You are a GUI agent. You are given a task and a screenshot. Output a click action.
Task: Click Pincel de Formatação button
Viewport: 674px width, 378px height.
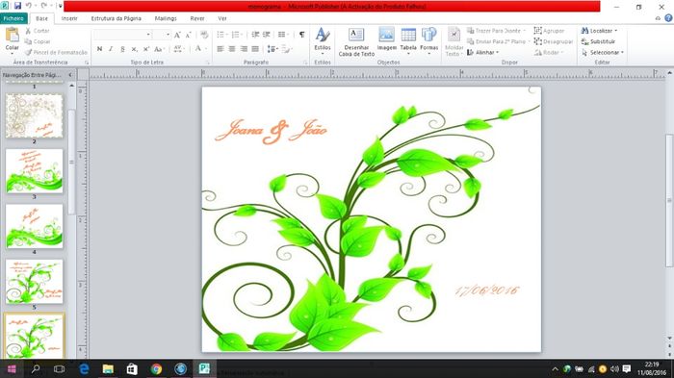click(56, 52)
